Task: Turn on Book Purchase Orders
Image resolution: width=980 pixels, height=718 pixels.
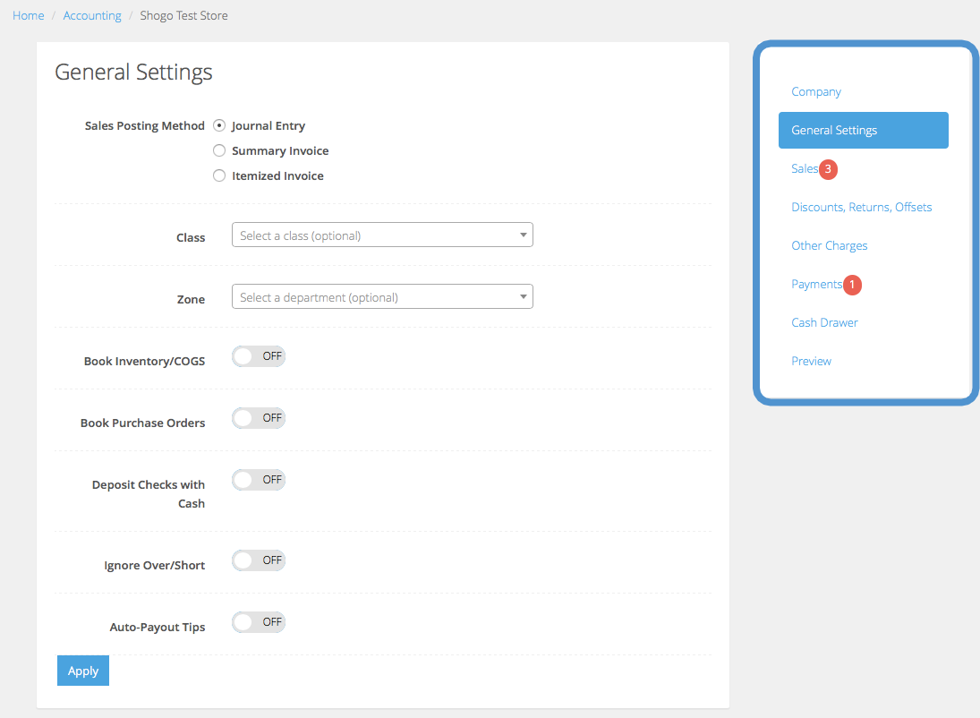Action: point(259,418)
